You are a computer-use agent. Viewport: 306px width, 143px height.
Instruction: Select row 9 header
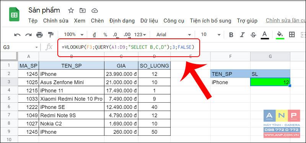(x=9, y=132)
